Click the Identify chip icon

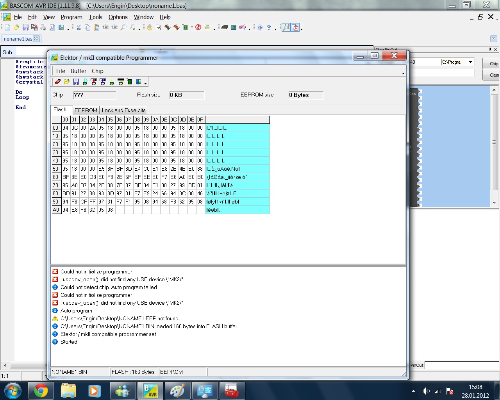point(85,82)
